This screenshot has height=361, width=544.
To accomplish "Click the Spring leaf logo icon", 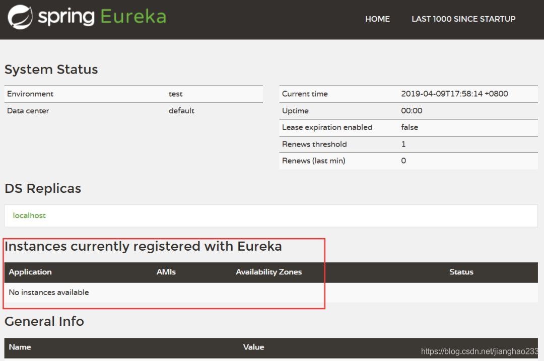I will click(20, 17).
